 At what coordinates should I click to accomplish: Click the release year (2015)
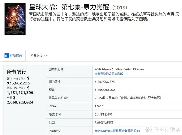(x=120, y=8)
